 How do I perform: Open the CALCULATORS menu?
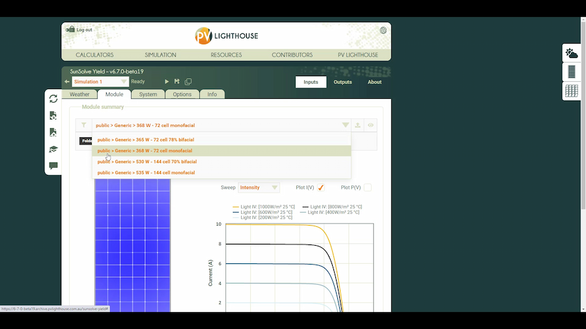point(94,55)
